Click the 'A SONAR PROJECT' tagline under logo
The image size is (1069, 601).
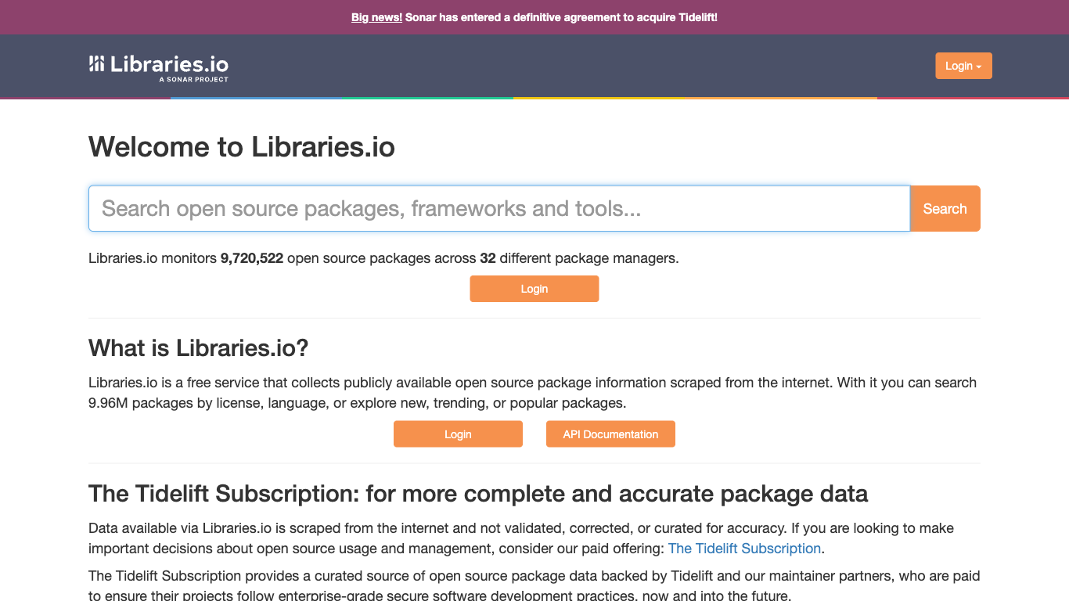click(193, 80)
